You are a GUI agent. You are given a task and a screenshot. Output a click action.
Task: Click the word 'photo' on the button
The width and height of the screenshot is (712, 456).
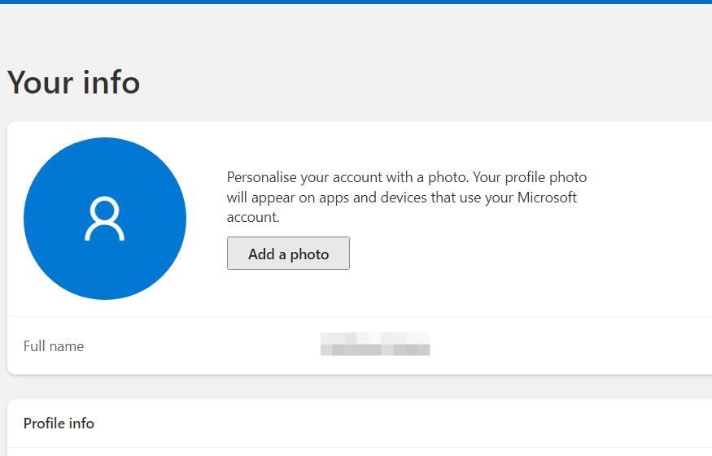310,254
